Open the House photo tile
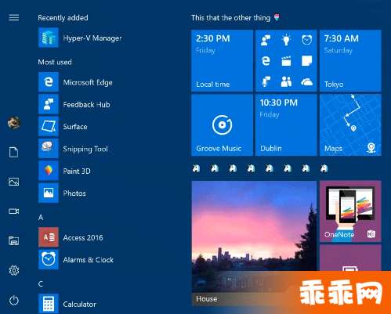Screen dimensions: 391x314 click(254, 244)
